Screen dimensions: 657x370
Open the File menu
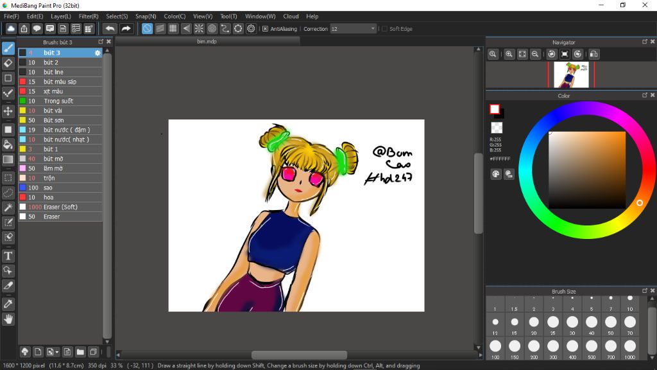(12, 16)
